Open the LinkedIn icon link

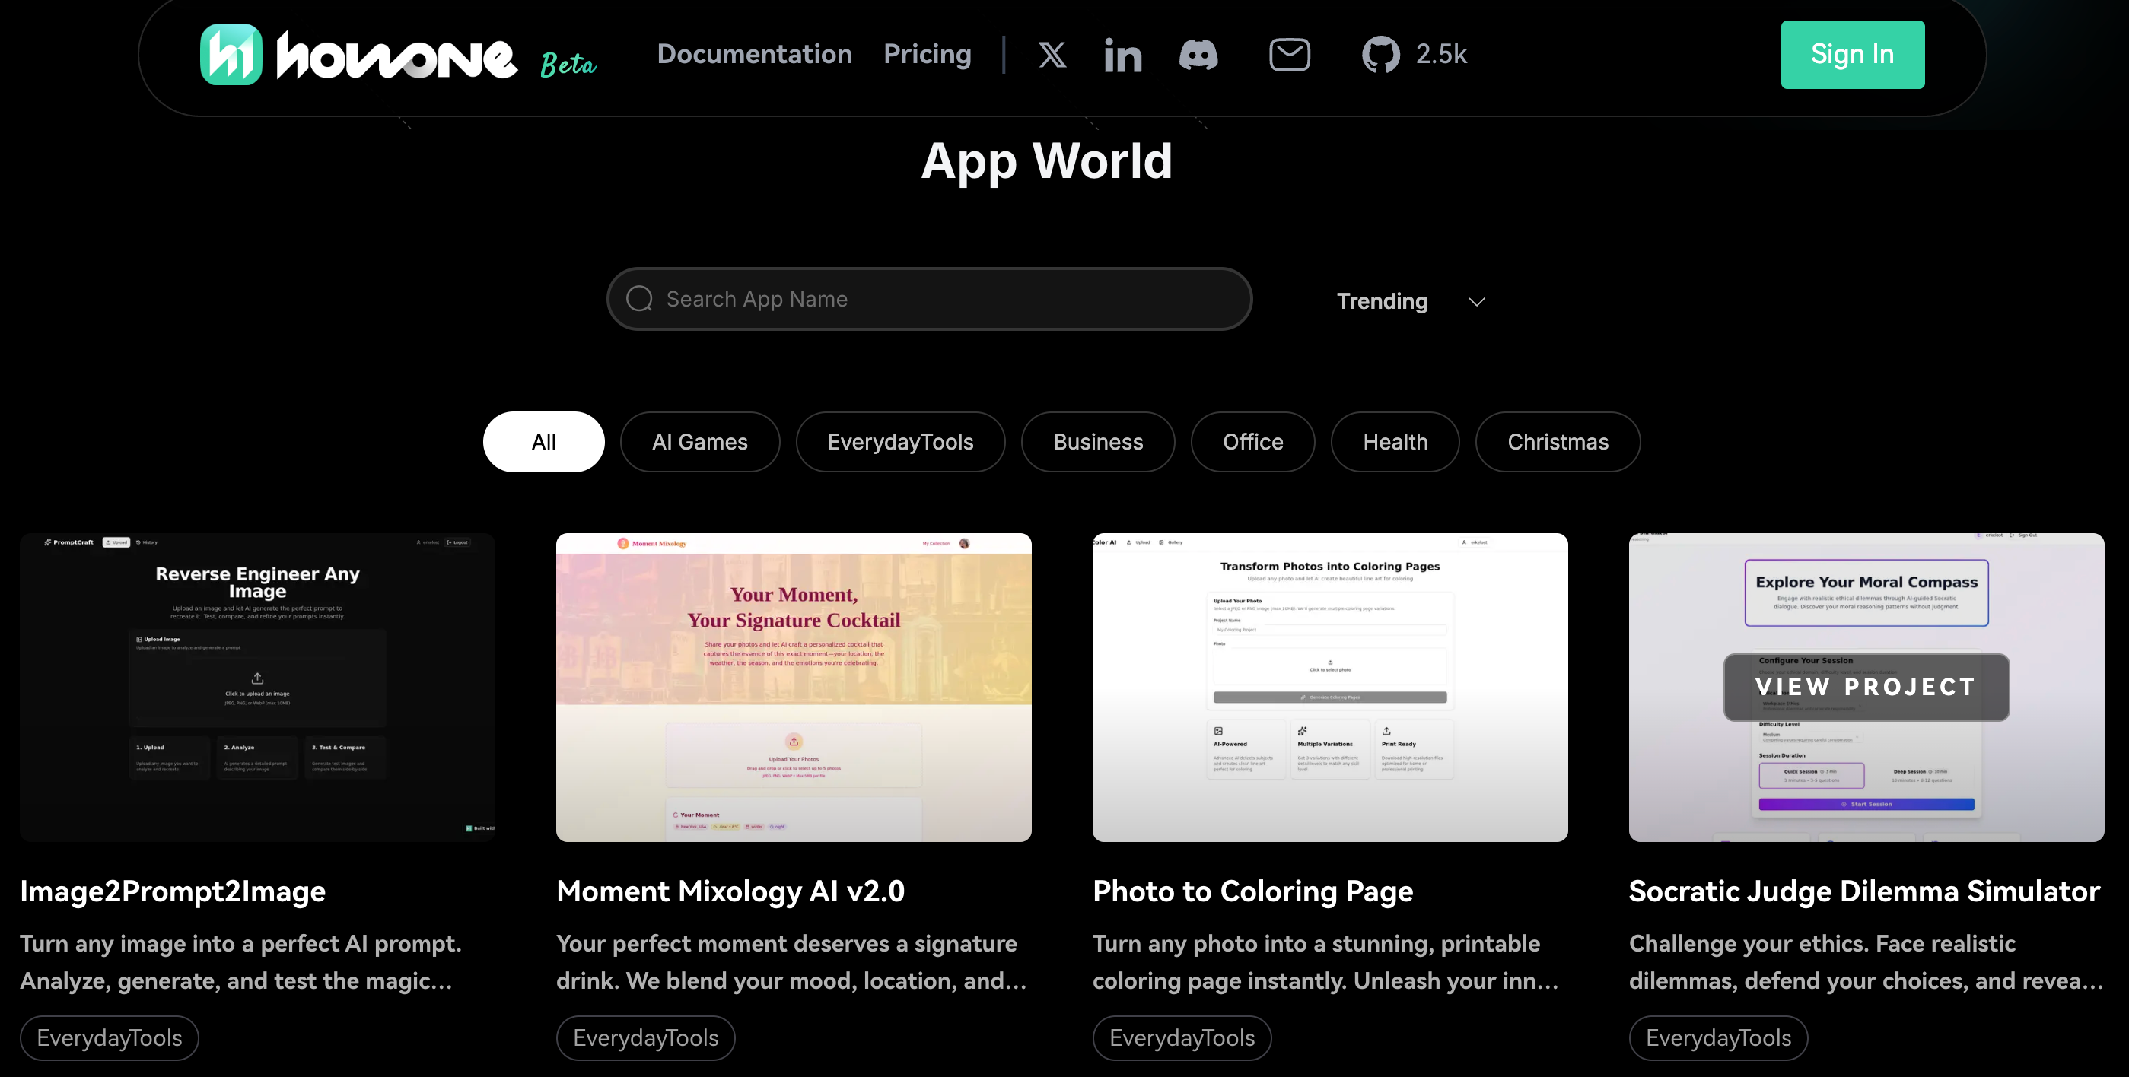click(x=1122, y=56)
